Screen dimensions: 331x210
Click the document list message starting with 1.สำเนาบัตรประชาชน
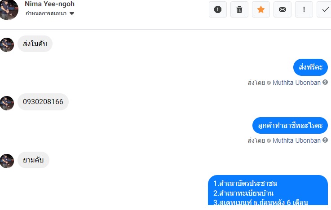click(x=268, y=190)
